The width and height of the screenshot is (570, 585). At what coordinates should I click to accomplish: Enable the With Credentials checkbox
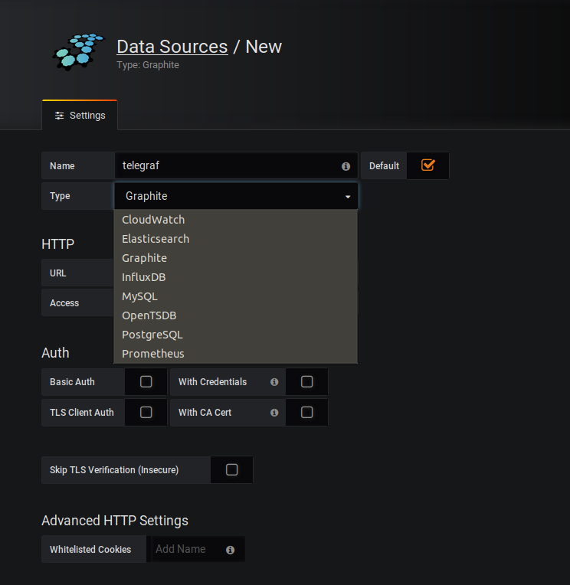pyautogui.click(x=307, y=381)
